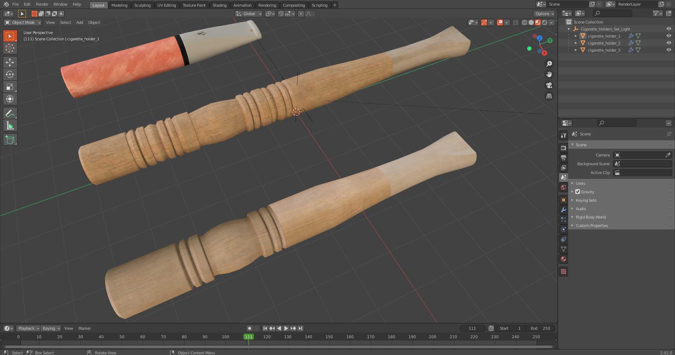Click the End frame 250 field
Image resolution: width=675 pixels, height=355 pixels.
pos(541,328)
